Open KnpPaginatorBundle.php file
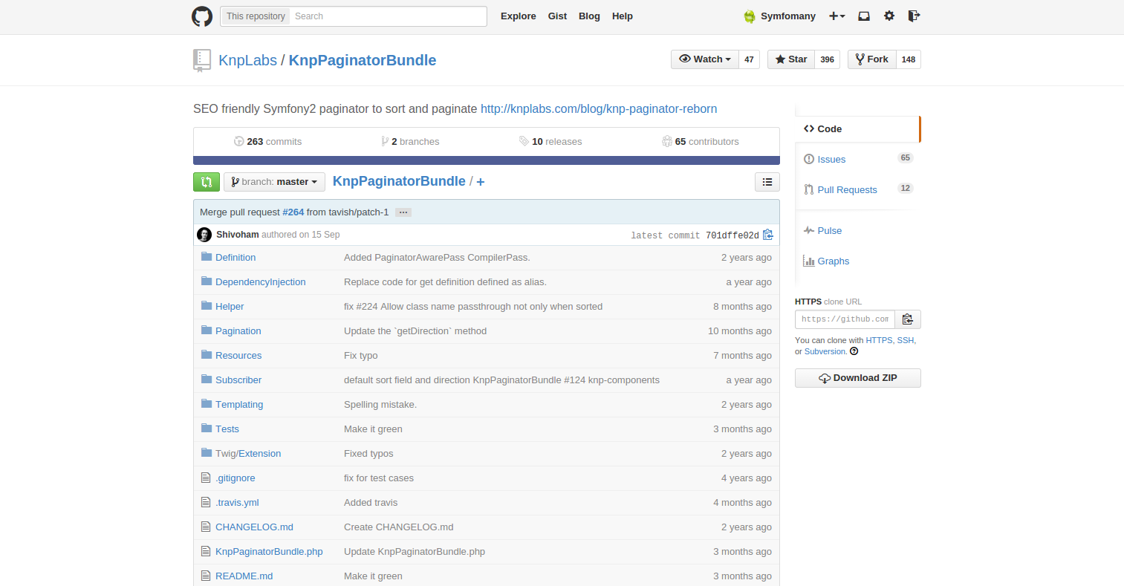 click(269, 552)
